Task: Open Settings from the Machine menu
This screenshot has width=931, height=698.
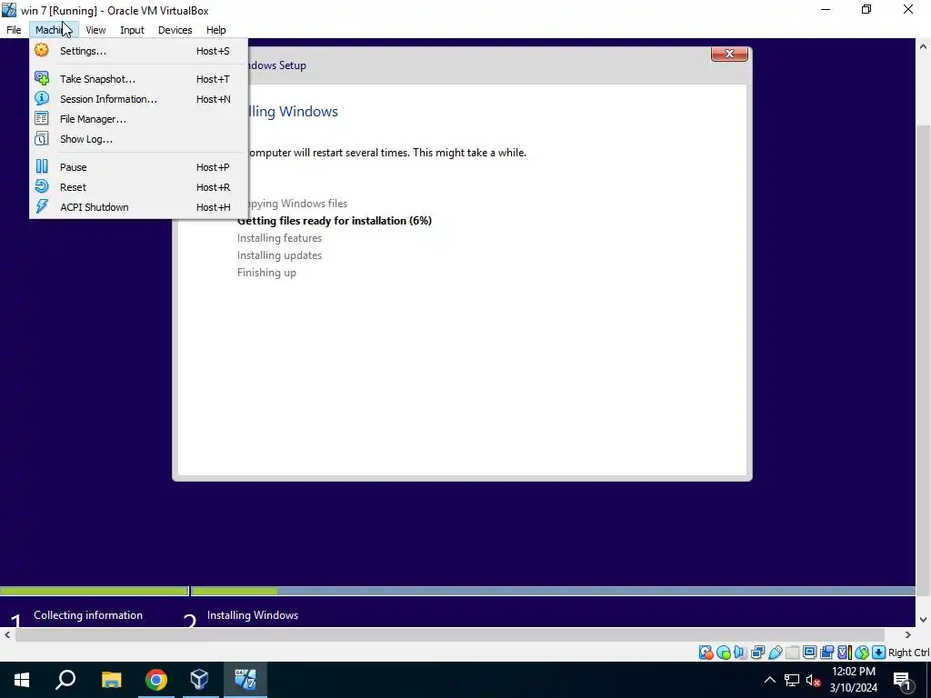Action: pos(138,51)
